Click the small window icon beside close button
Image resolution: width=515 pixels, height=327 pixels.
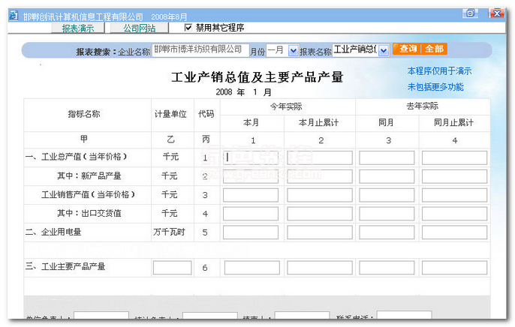(x=471, y=13)
